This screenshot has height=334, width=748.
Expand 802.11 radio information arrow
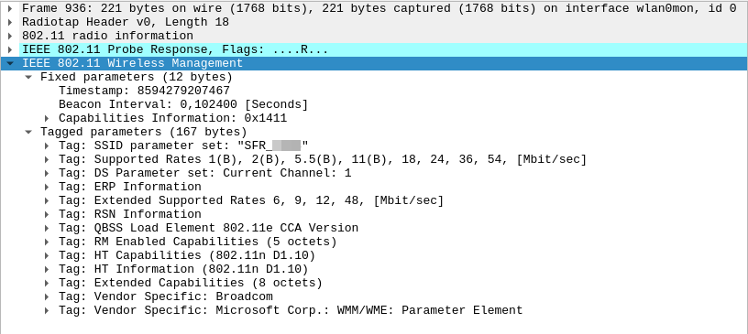[x=10, y=36]
